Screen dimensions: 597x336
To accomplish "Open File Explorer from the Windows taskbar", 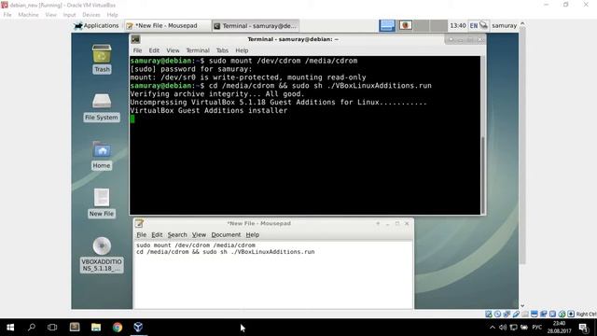I will [96, 328].
